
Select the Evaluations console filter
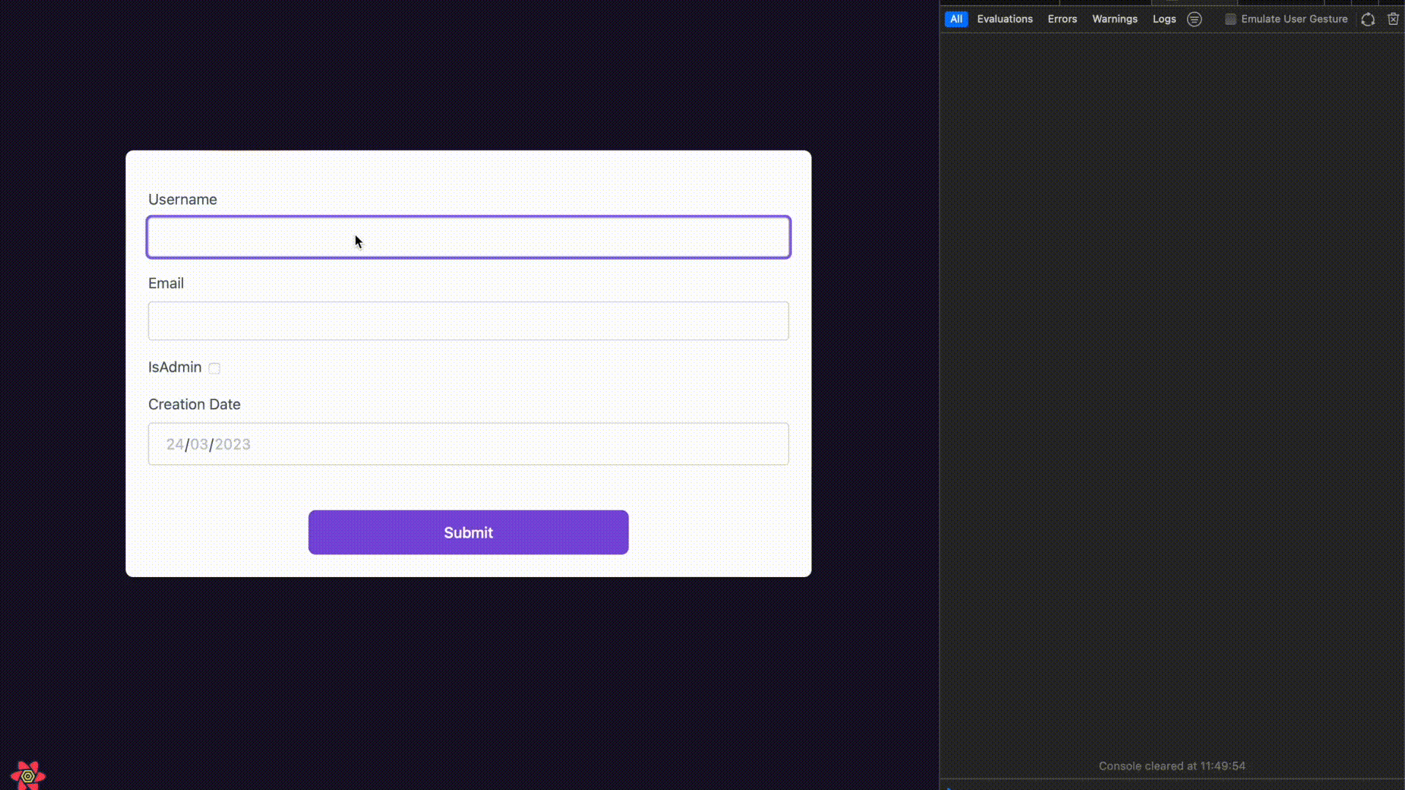tap(1005, 19)
